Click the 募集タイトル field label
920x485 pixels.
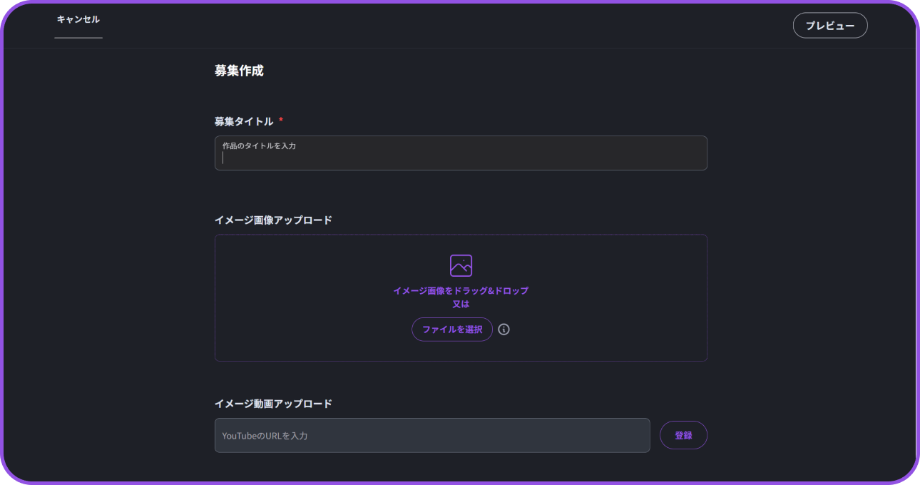tap(244, 121)
